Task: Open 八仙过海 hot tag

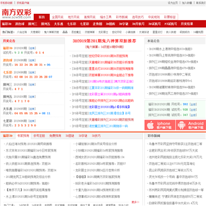Action: pos(22,32)
